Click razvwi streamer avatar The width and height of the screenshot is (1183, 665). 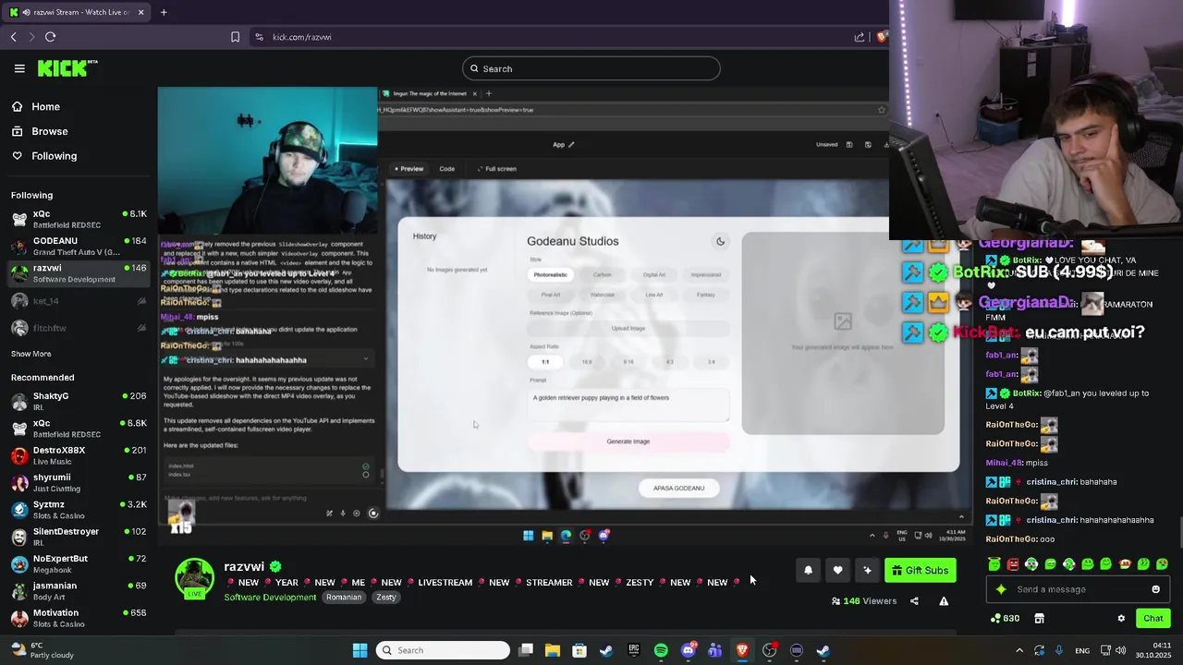(195, 578)
